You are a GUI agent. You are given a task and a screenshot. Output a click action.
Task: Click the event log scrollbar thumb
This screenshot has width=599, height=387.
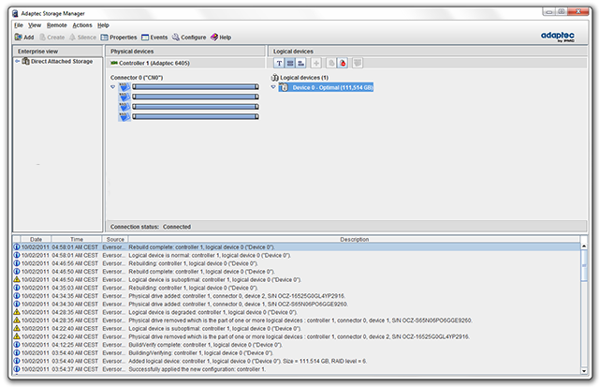point(584,265)
